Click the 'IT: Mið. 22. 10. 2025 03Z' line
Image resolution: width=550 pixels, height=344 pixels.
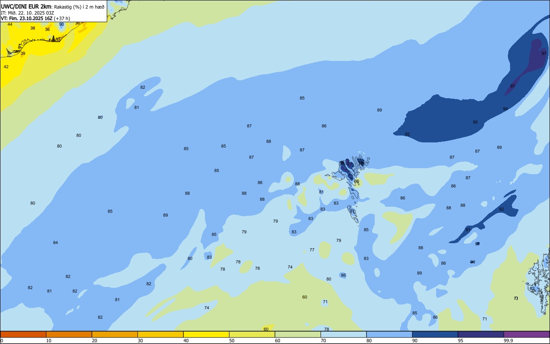point(27,12)
